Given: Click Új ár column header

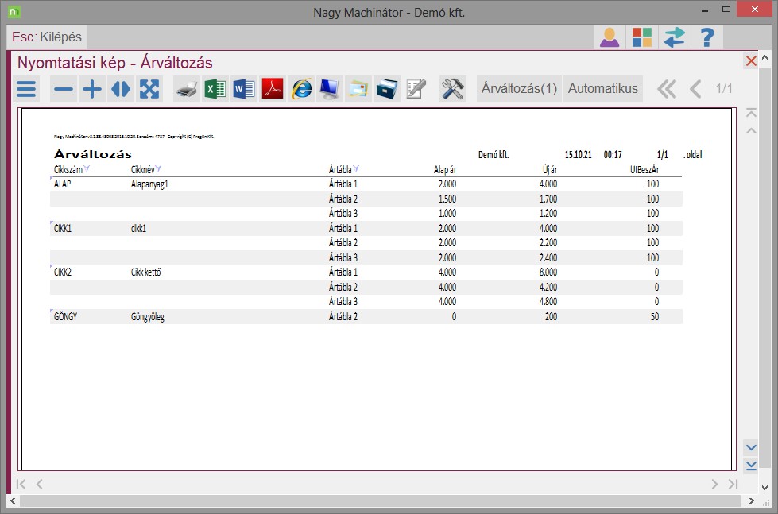Looking at the screenshot, I should pyautogui.click(x=550, y=170).
